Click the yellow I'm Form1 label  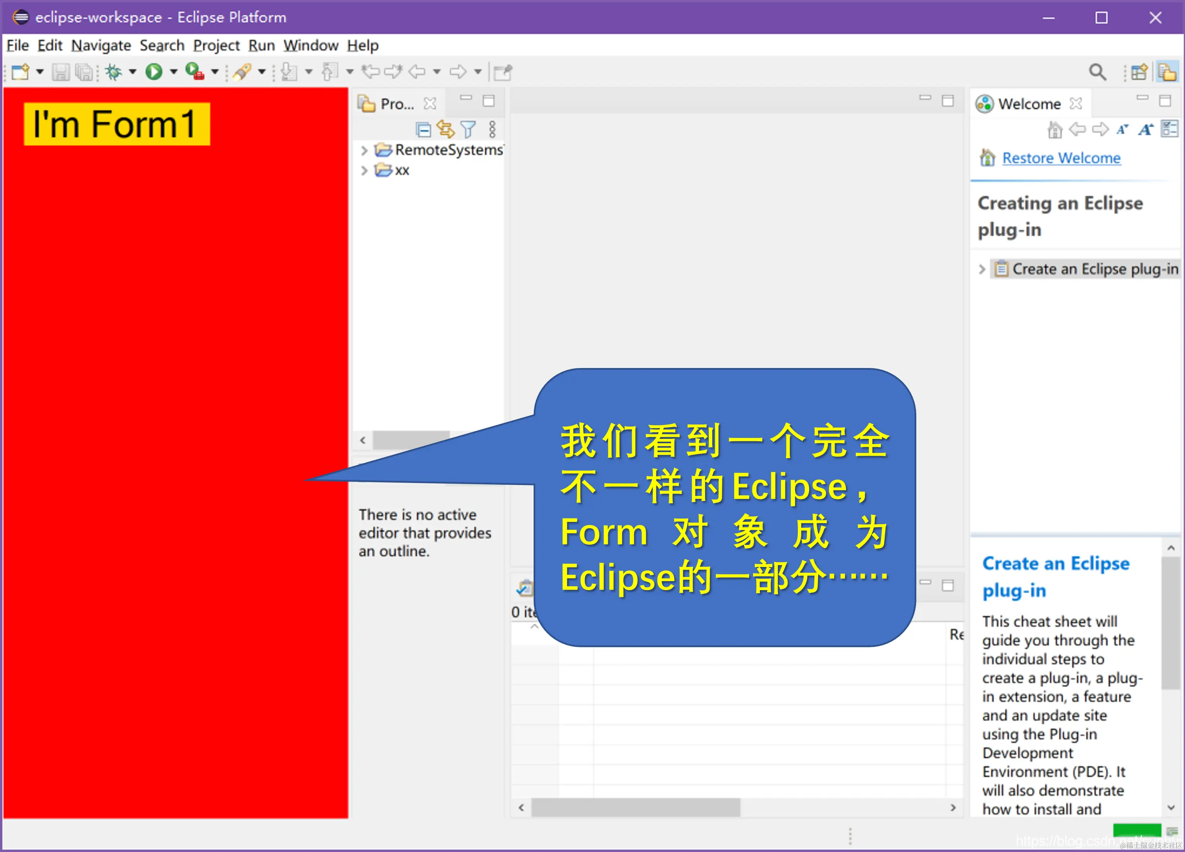(116, 124)
